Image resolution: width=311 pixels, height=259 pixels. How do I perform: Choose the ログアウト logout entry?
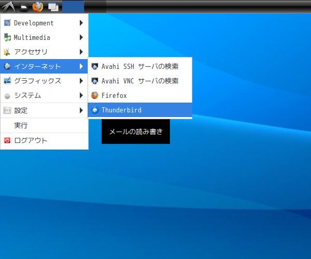[x=44, y=140]
